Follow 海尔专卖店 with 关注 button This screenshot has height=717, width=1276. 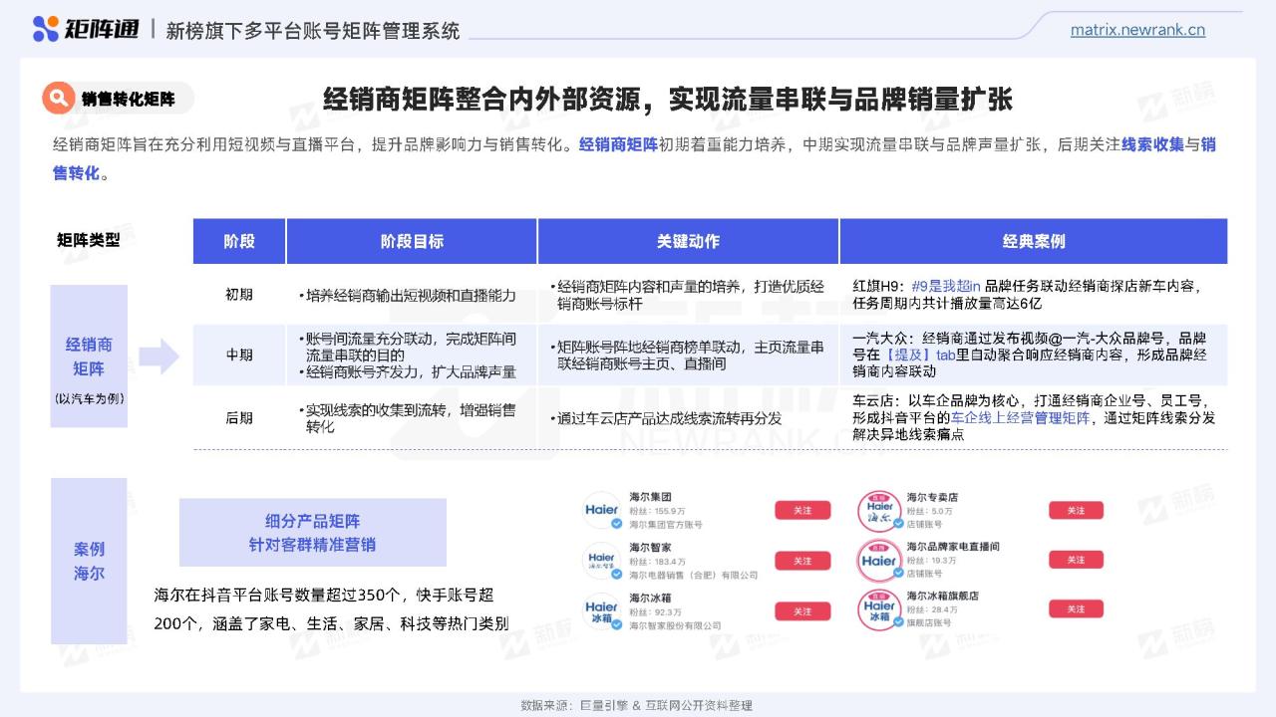click(1076, 510)
